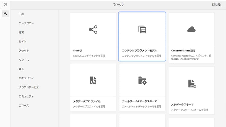226x127 pixels.
Task: Open the セキュリティ category
Action: tap(26, 78)
